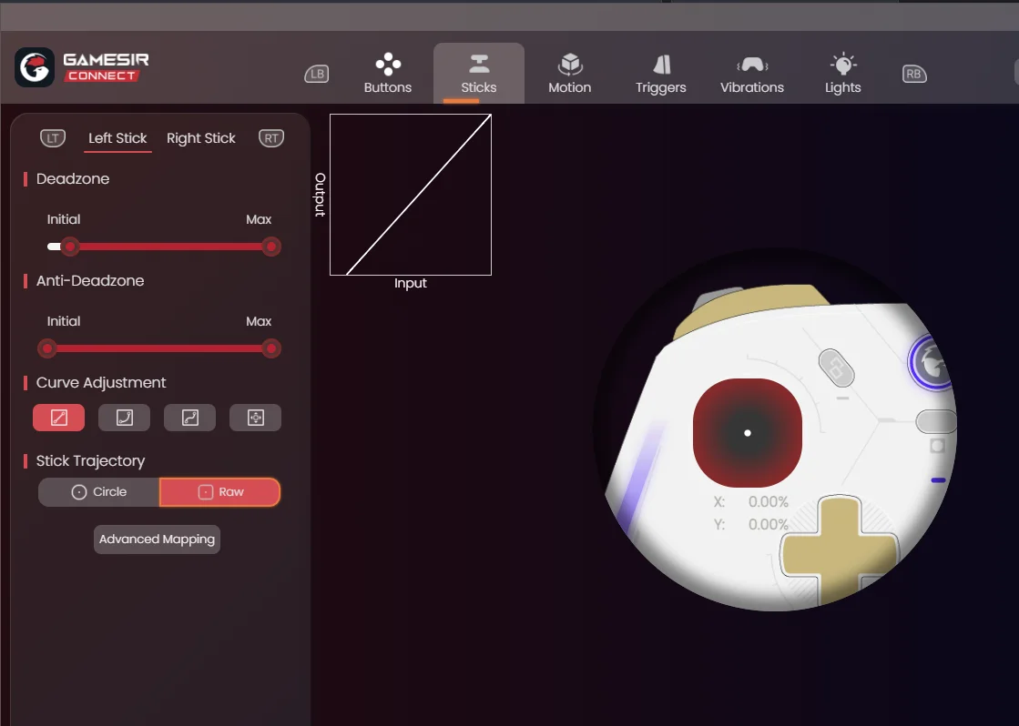Open the Triggers tab
1019x726 pixels.
coord(661,74)
